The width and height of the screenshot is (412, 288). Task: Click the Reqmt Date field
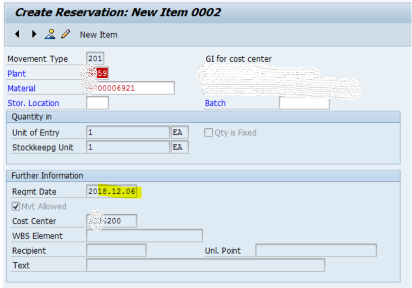click(112, 191)
